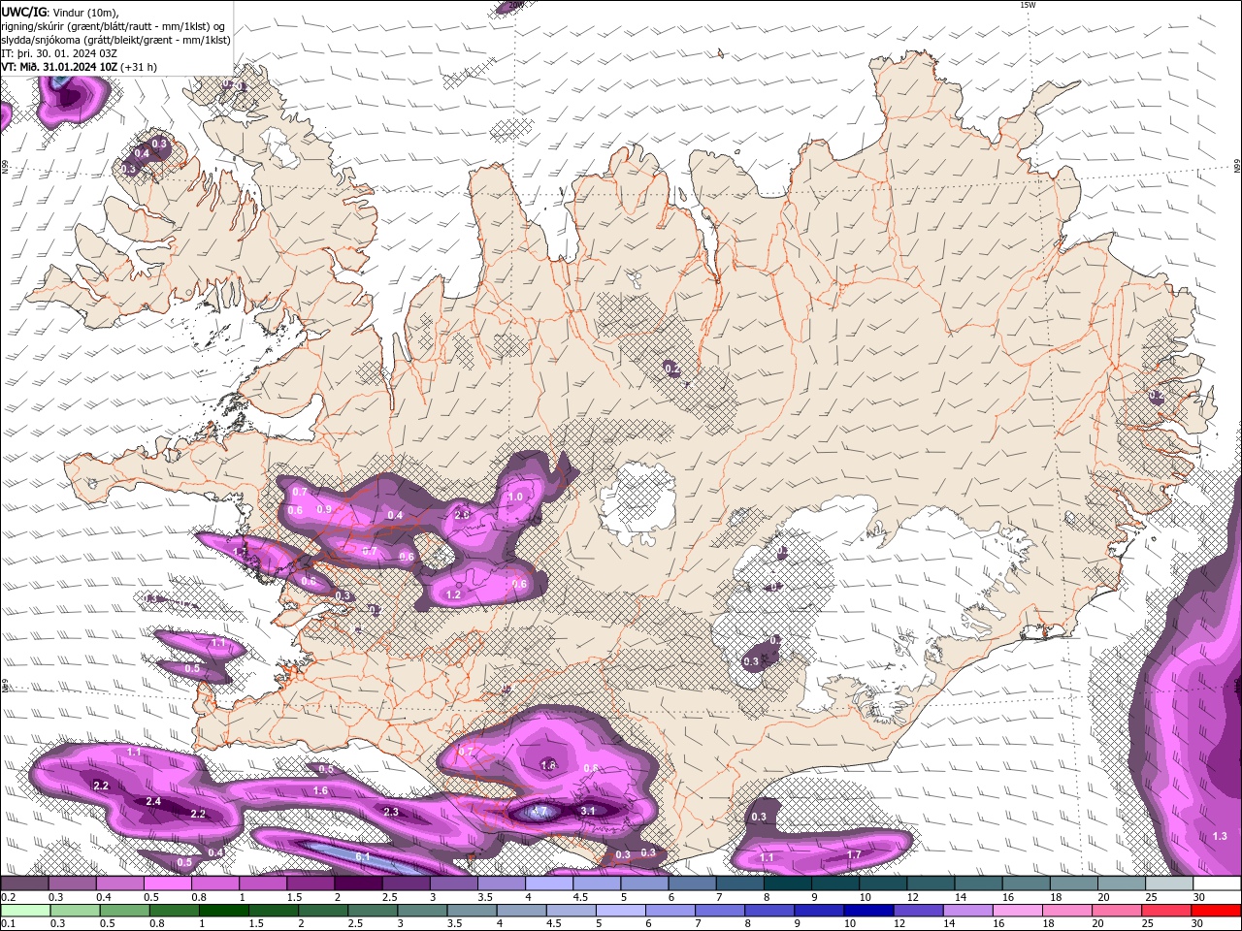The width and height of the screenshot is (1242, 931).
Task: Click the '0.9' precipitation value on the map
Action: pyautogui.click(x=324, y=509)
